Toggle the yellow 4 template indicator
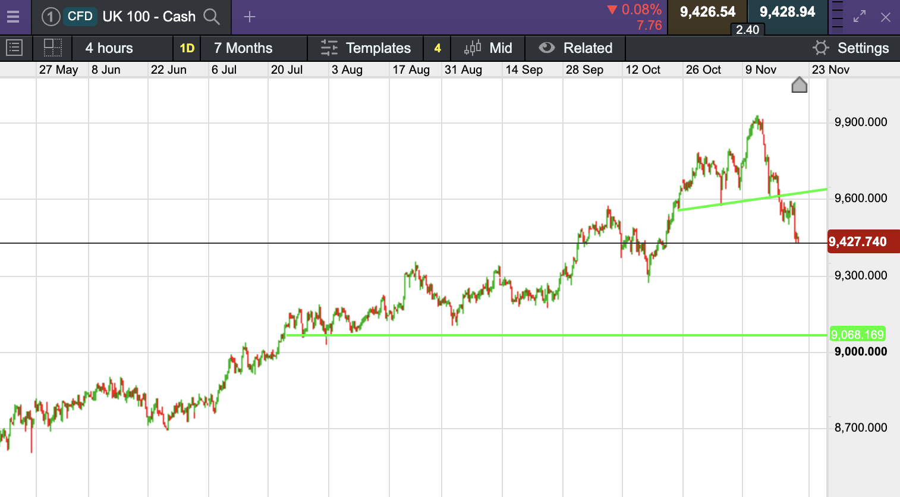 438,48
